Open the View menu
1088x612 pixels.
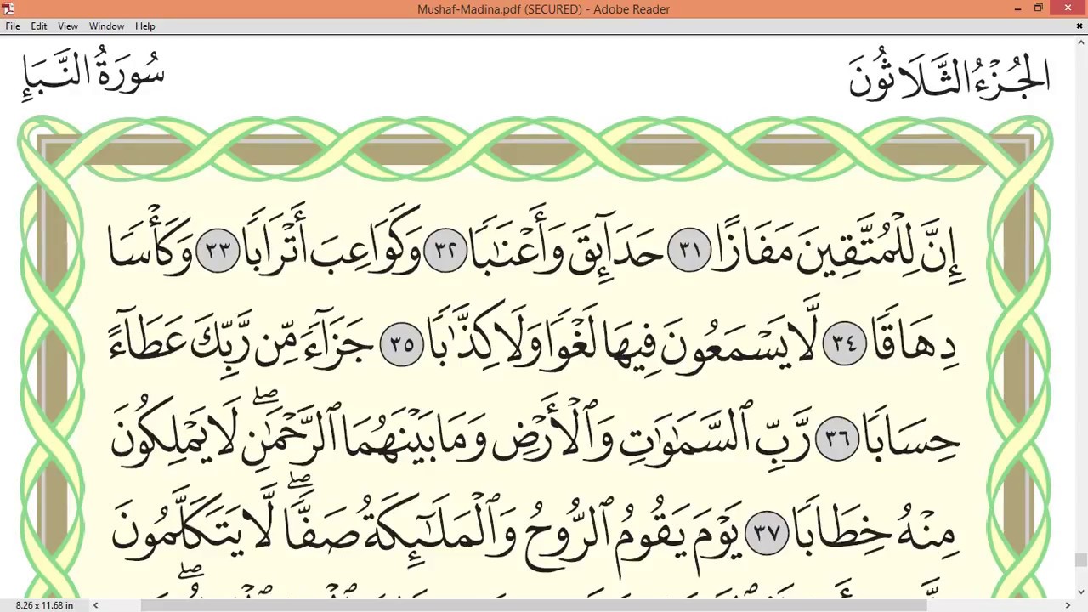[68, 26]
